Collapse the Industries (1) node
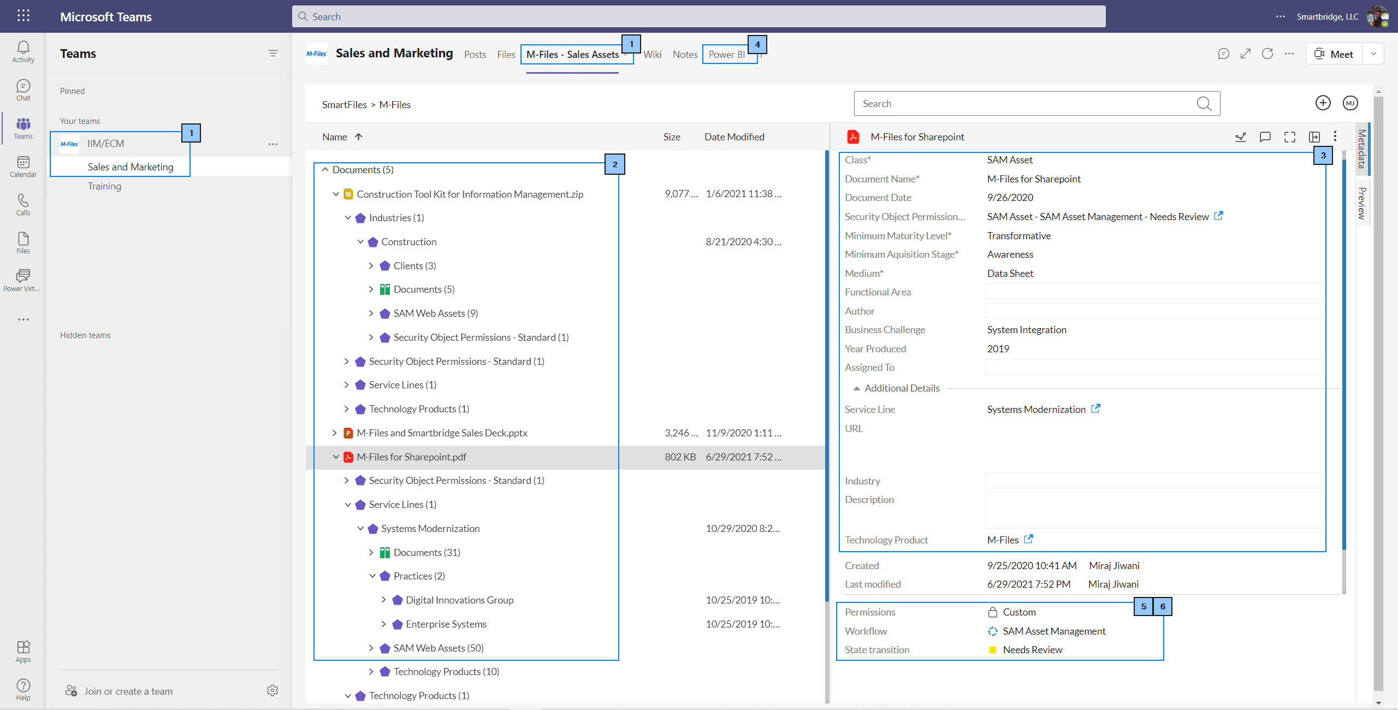The image size is (1398, 710). [x=348, y=218]
